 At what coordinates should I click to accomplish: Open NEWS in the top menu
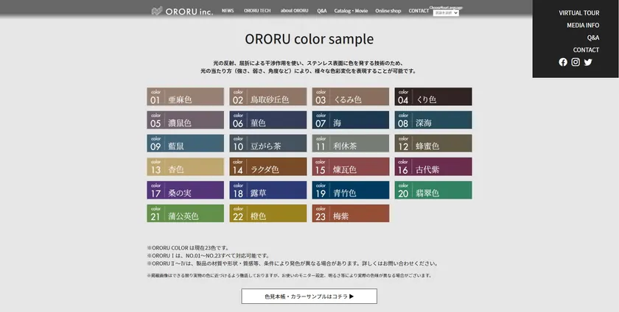pos(228,11)
